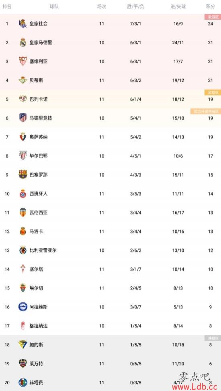Screen dimensions: 221x391
Task: Select the Villarreal (比利亚雷亚尔) yellow crest
Action: click(x=23, y=250)
